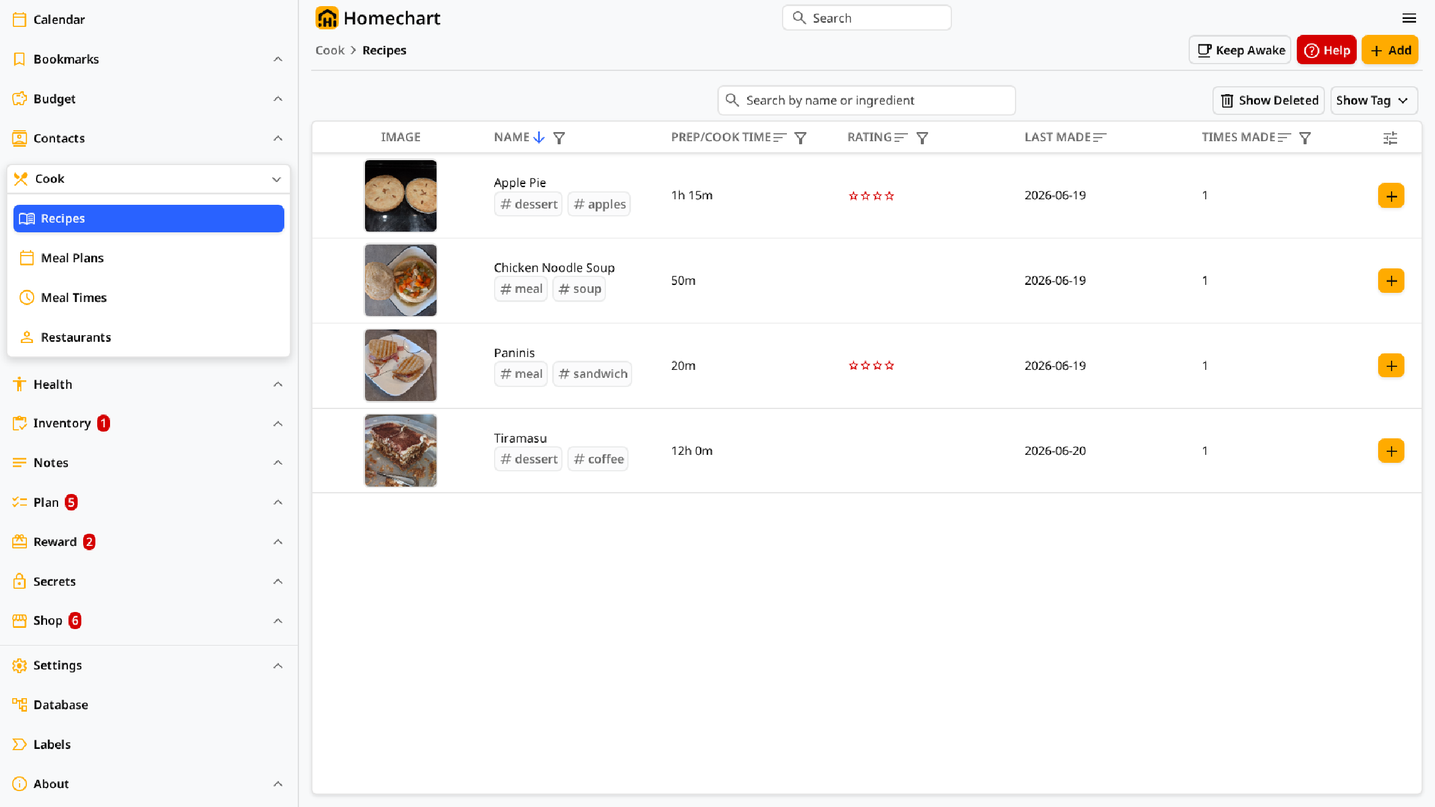Click the Labels icon in sidebar
The width and height of the screenshot is (1435, 807).
click(20, 745)
